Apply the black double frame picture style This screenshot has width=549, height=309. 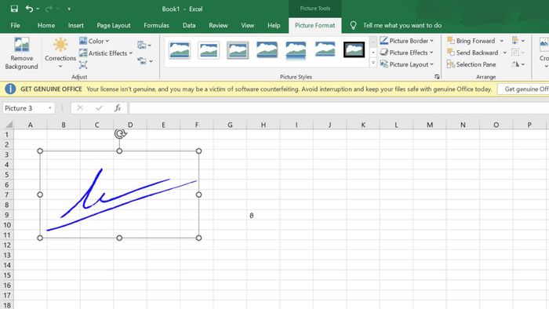(354, 49)
